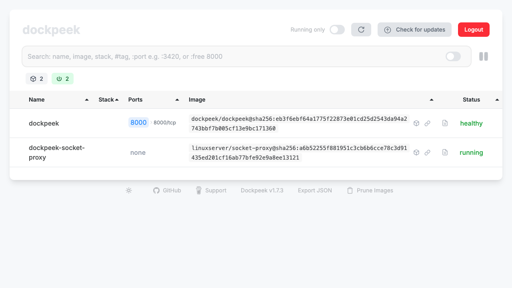Click the linuxserver/socket-proxy image digest text
This screenshot has height=288, width=512.
pos(299,153)
